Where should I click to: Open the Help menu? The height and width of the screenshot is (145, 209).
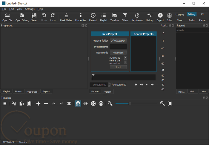pyautogui.click(x=40, y=9)
